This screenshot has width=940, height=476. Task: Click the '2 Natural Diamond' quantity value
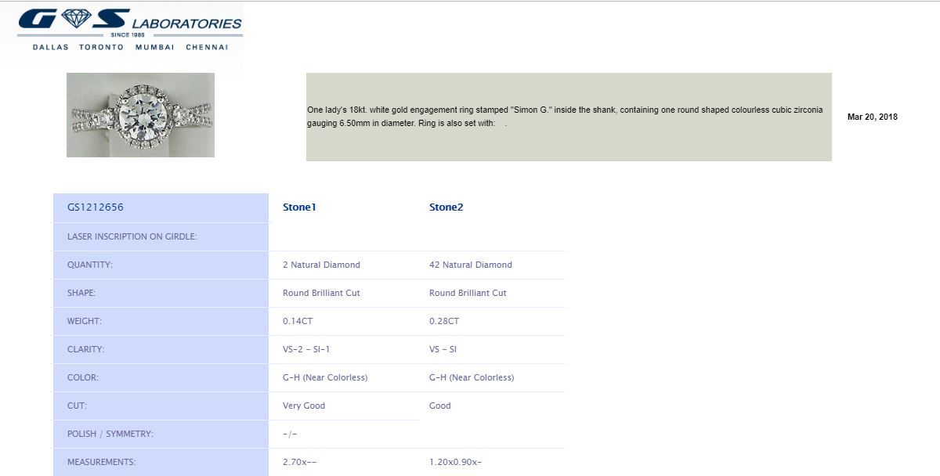point(321,265)
